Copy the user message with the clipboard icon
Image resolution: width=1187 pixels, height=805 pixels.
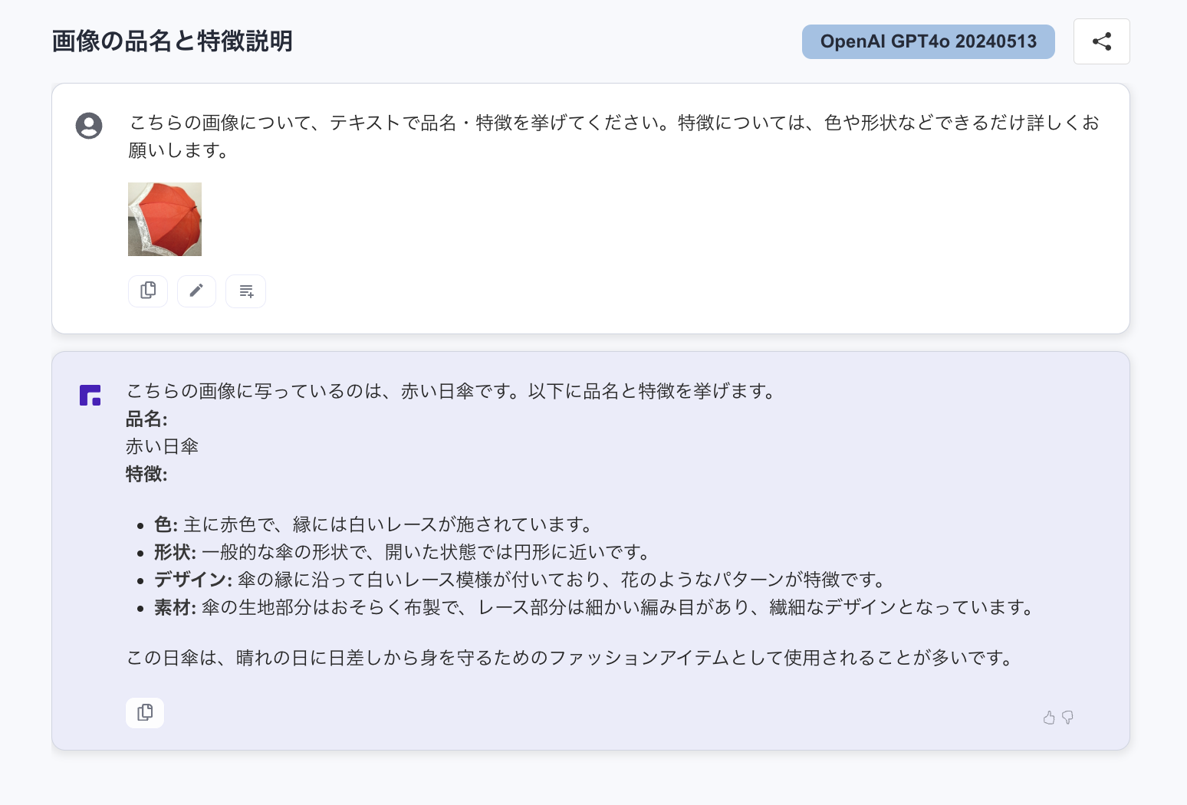pos(148,291)
